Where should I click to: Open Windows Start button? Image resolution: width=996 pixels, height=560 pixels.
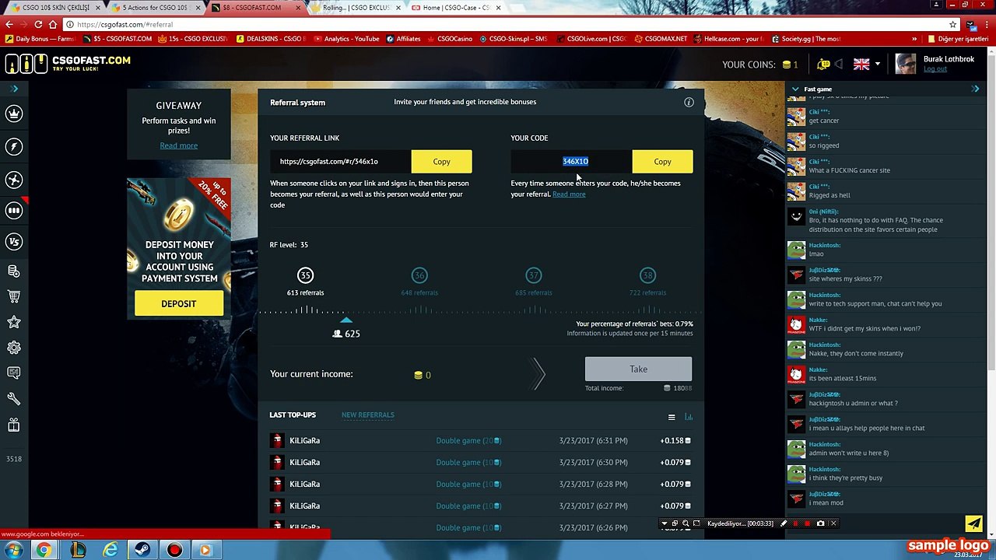pyautogui.click(x=13, y=550)
